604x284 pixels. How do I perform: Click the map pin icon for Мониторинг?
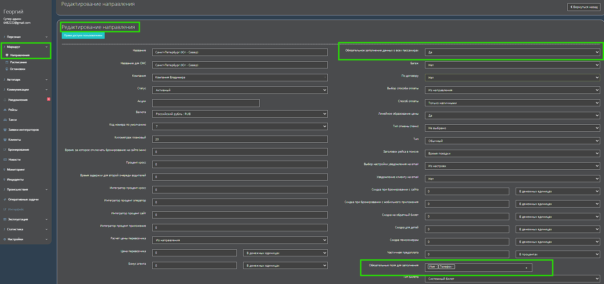pyautogui.click(x=4, y=170)
